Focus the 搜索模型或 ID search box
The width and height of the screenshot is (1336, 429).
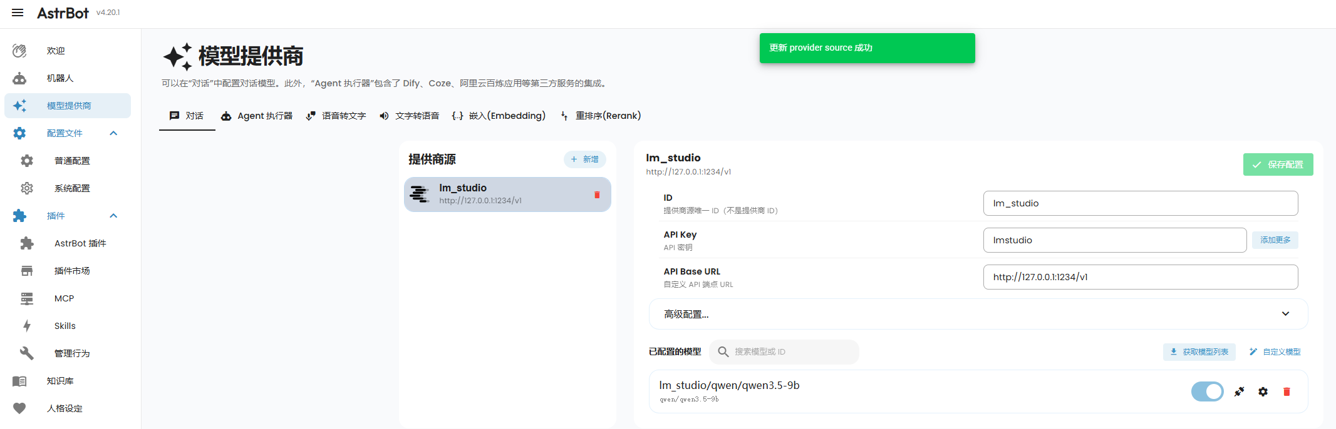coord(784,351)
